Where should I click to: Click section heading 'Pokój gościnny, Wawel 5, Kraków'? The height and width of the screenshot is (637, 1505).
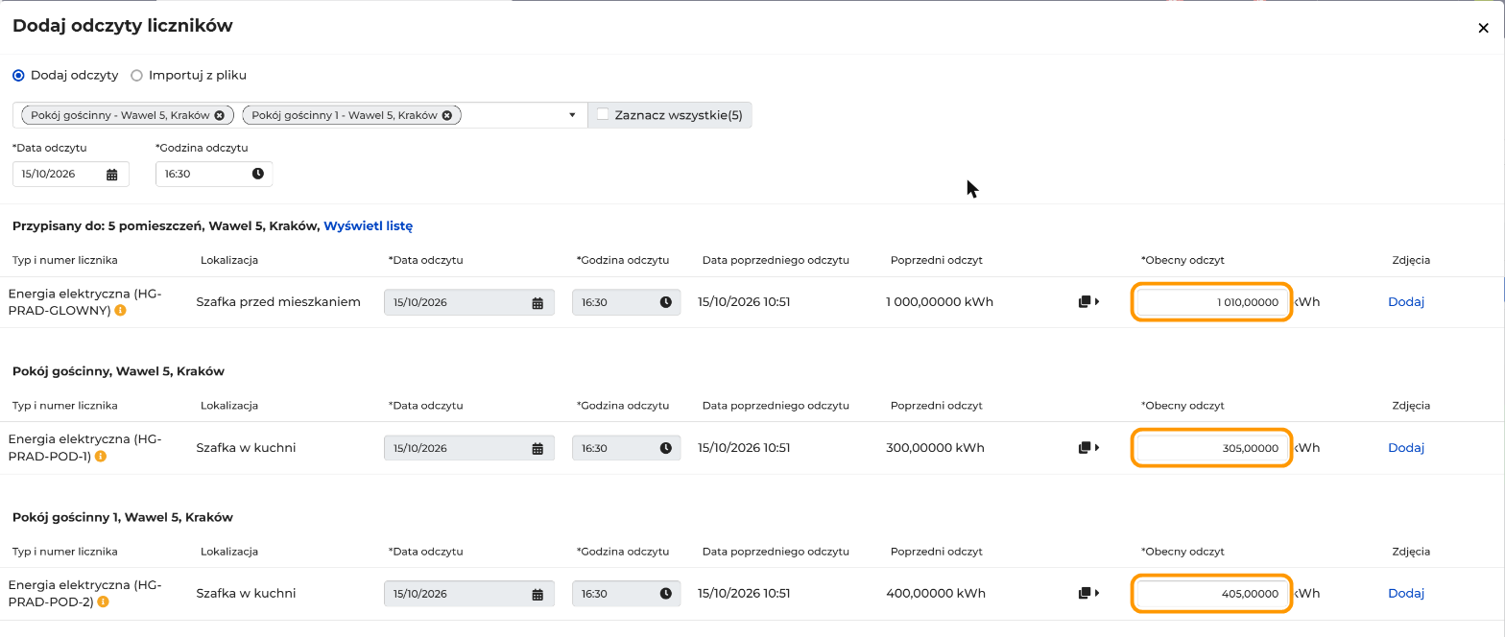pyautogui.click(x=118, y=371)
